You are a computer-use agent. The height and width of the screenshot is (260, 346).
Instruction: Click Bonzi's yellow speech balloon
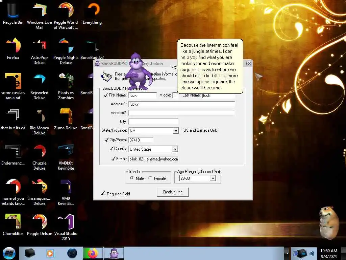(210, 66)
